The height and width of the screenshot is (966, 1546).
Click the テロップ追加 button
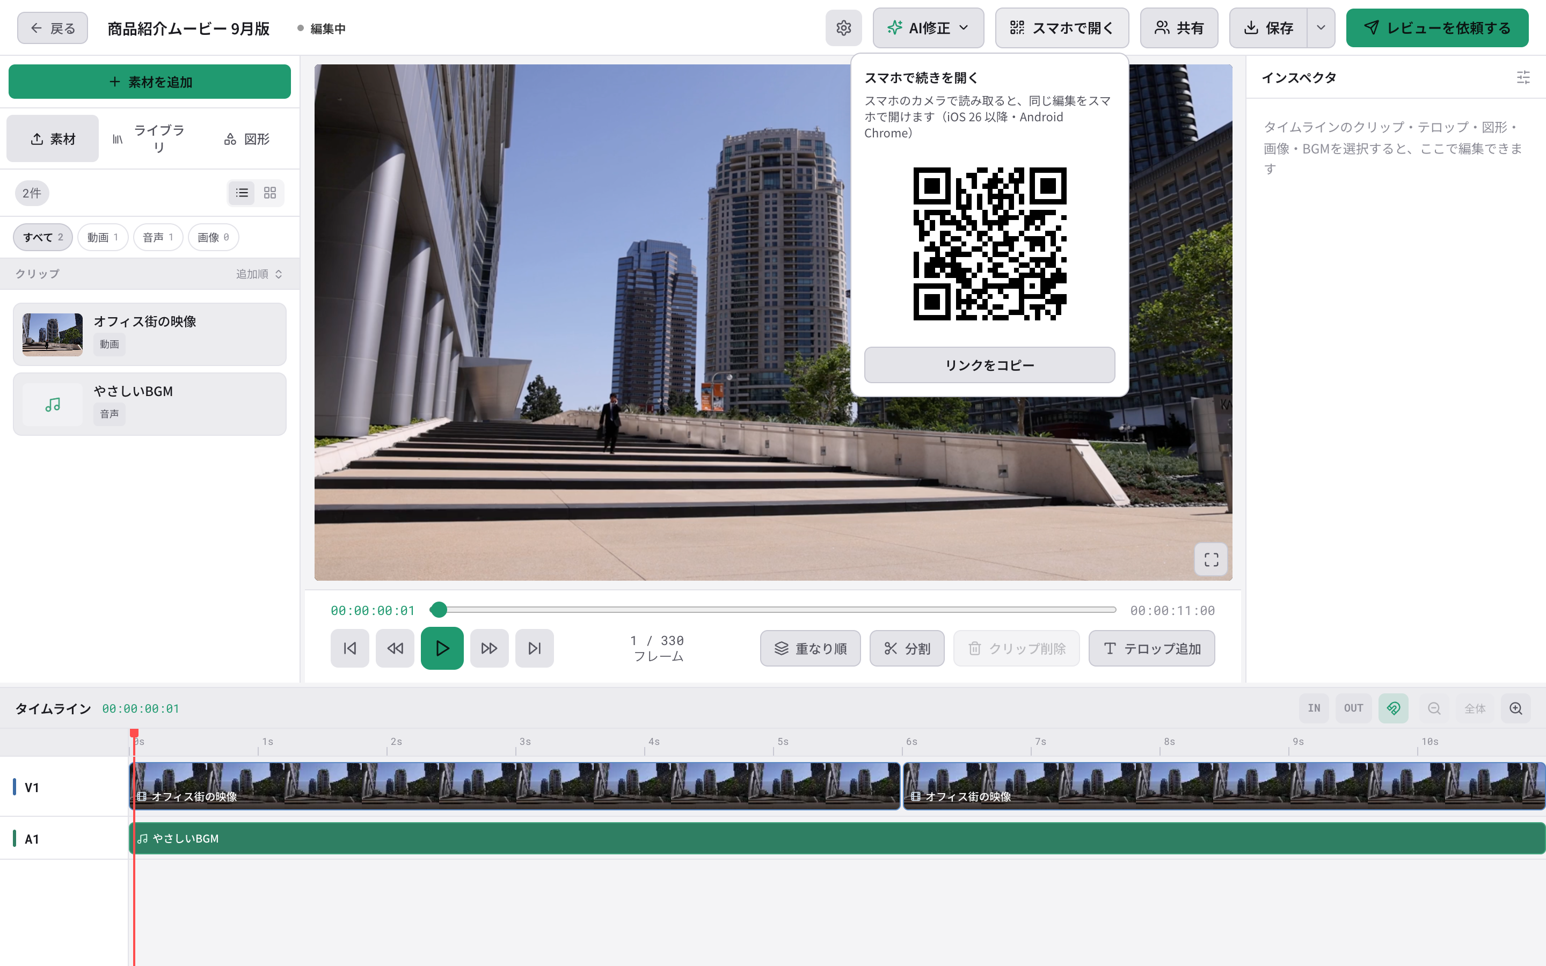1151,648
